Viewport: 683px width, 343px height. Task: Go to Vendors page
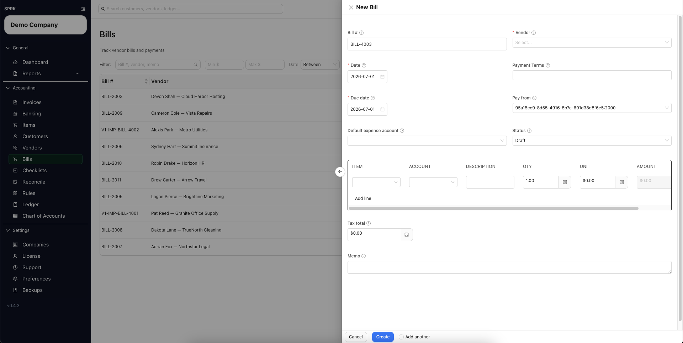pos(46,148)
